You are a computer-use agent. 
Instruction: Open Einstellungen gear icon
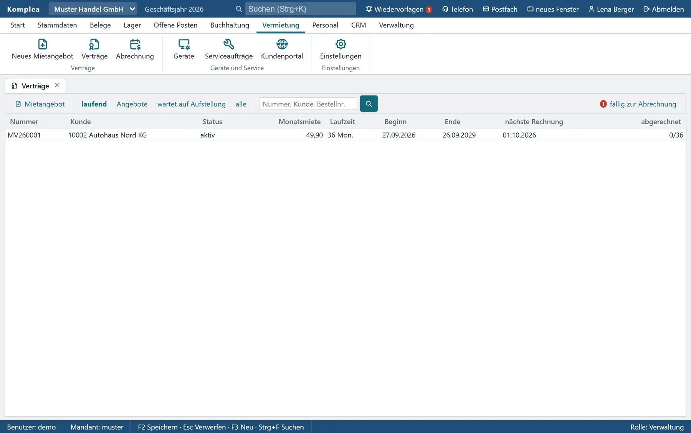[341, 49]
